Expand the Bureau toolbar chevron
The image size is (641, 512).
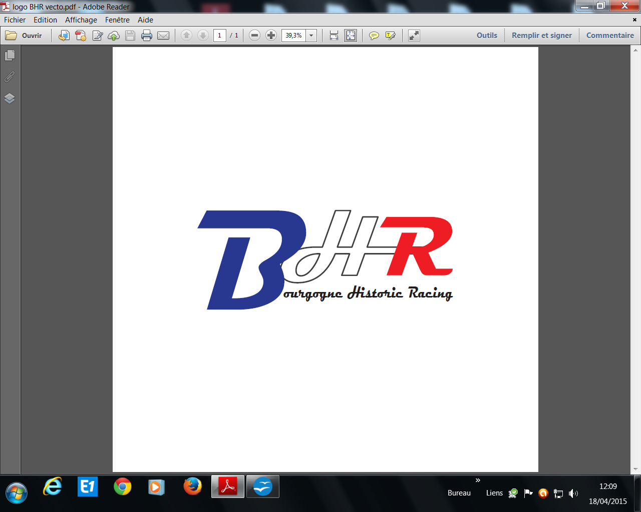478,480
